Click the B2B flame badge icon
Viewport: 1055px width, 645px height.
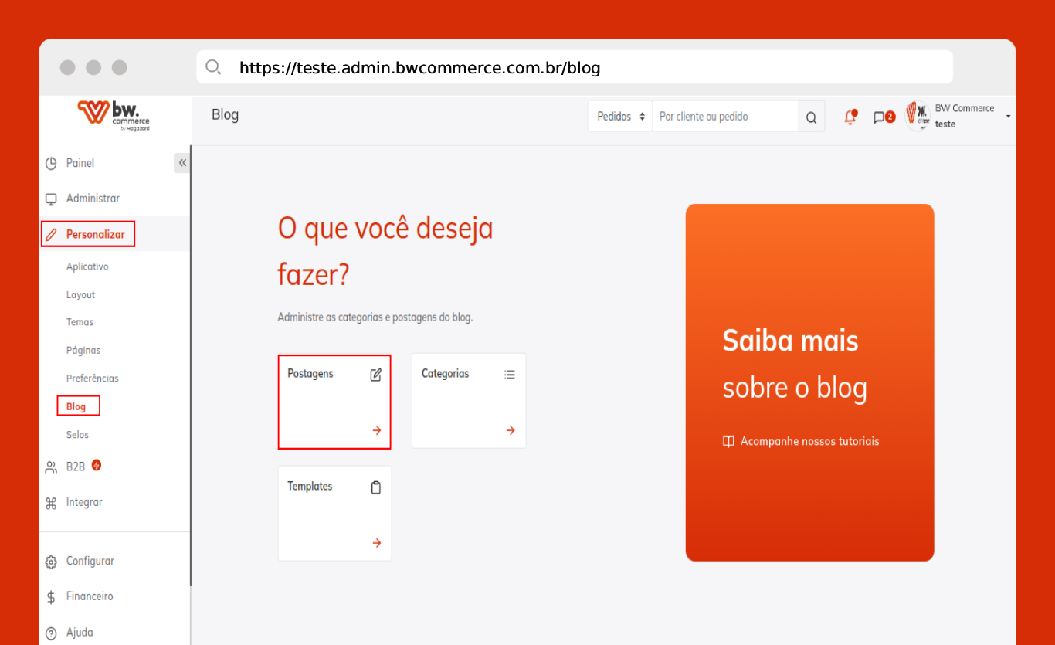pyautogui.click(x=97, y=465)
